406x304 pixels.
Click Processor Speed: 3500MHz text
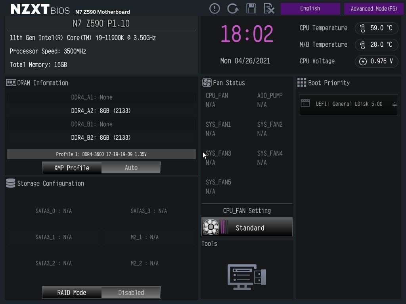tap(48, 51)
